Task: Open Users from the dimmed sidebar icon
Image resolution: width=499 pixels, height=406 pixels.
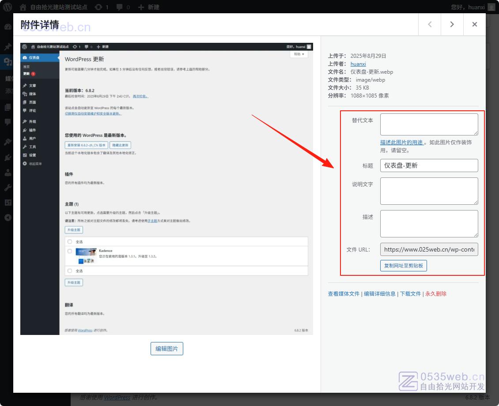Action: click(8, 173)
